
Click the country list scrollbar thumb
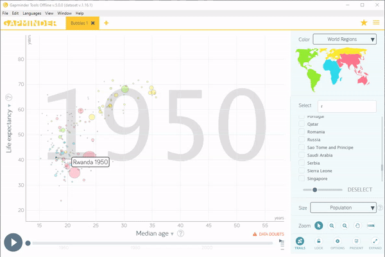coord(382,167)
